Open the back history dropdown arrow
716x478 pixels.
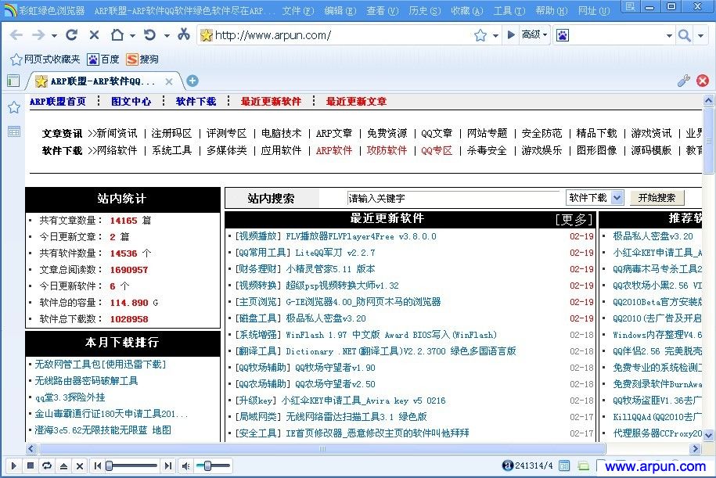tap(54, 36)
